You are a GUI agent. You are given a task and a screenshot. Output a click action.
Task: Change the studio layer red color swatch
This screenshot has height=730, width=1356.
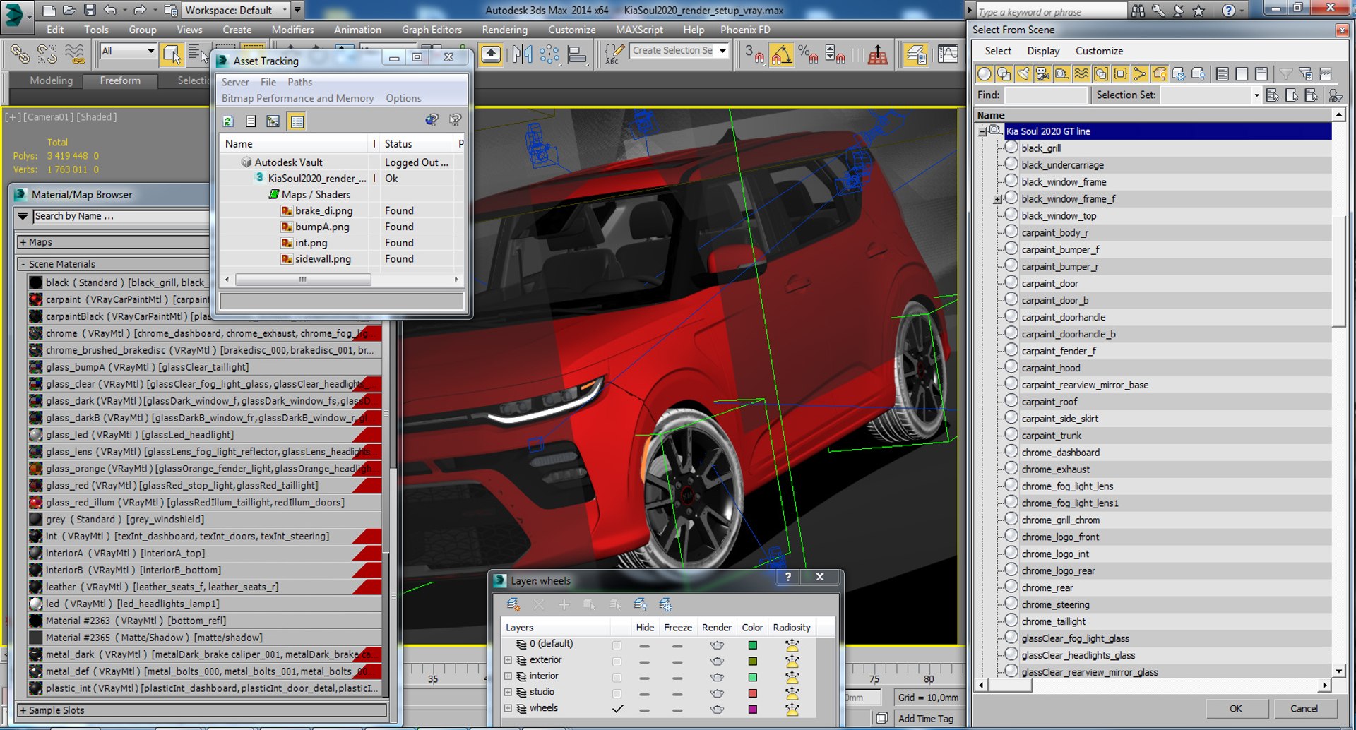pos(752,693)
